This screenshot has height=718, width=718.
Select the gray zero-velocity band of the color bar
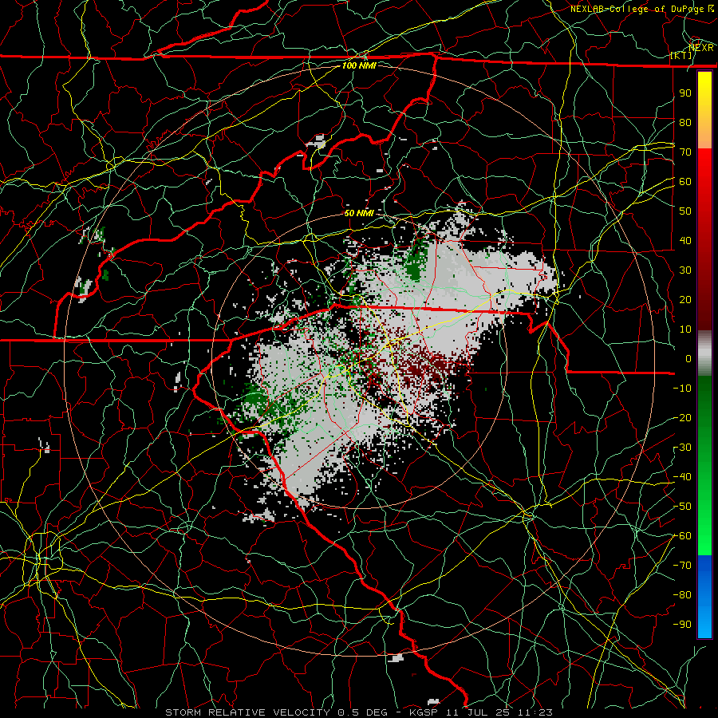tap(704, 353)
